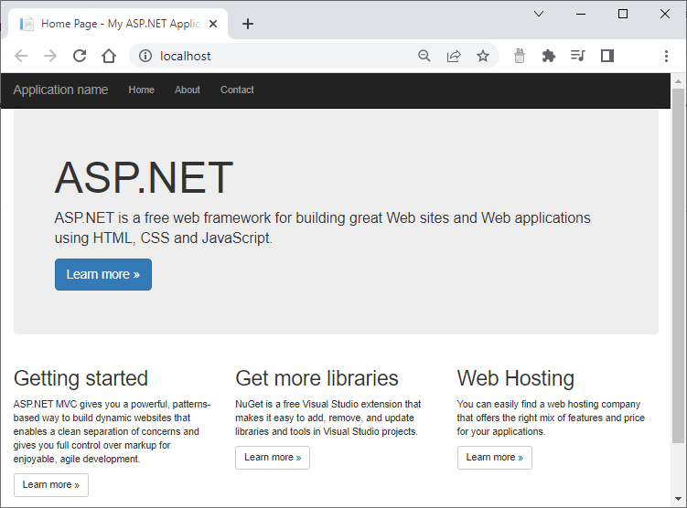
Task: Click the ASP.NET large heading
Action: pos(144,177)
